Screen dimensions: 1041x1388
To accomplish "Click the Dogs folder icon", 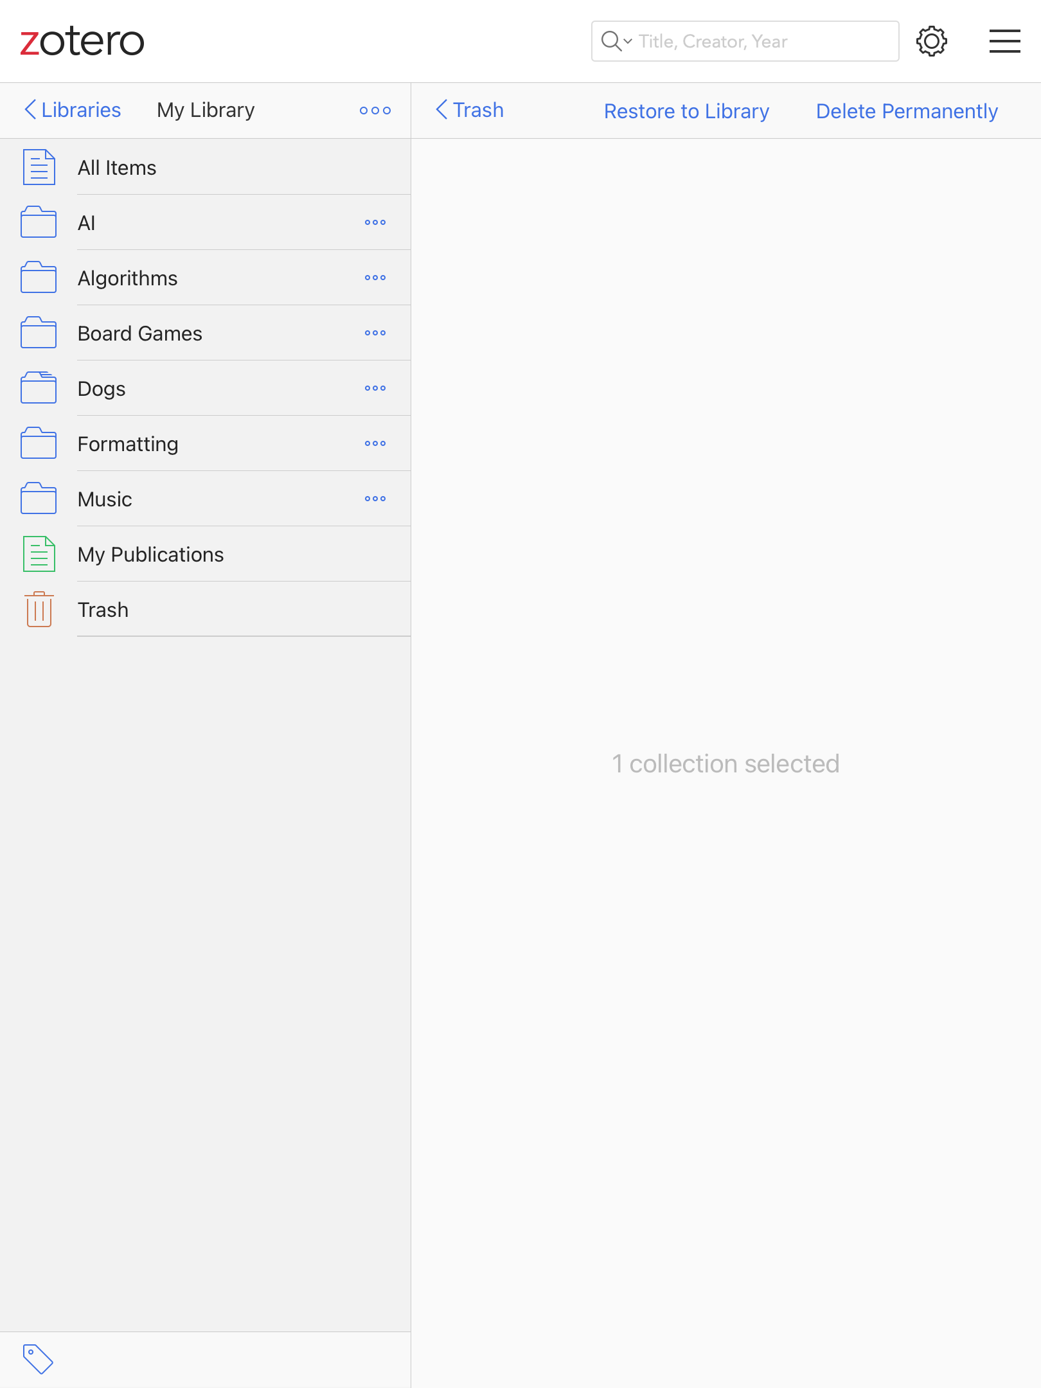I will click(39, 388).
